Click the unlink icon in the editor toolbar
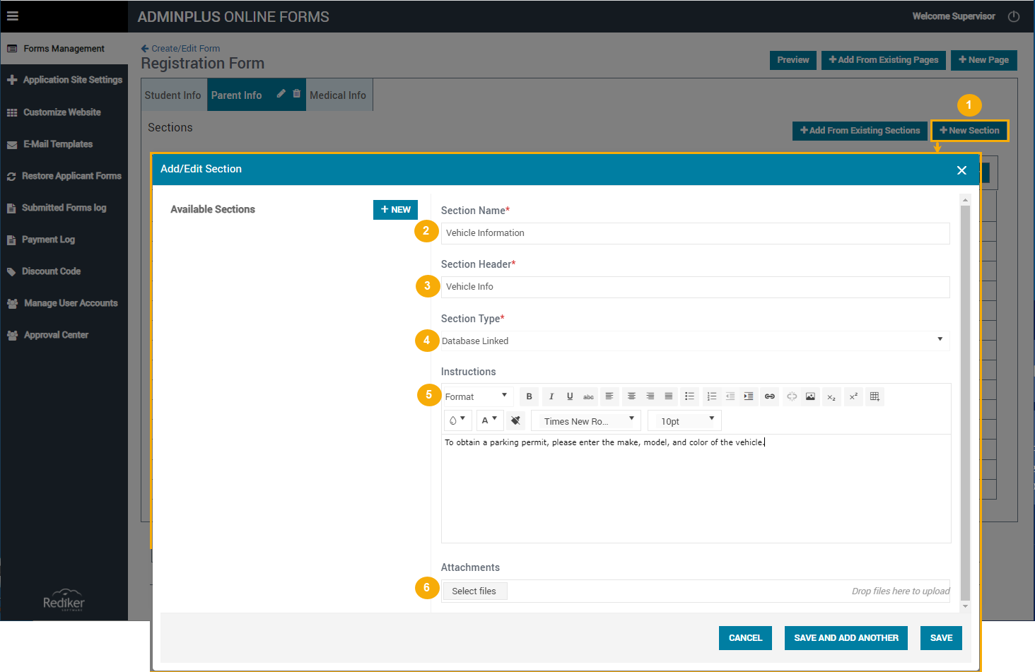This screenshot has width=1035, height=672. pyautogui.click(x=792, y=396)
